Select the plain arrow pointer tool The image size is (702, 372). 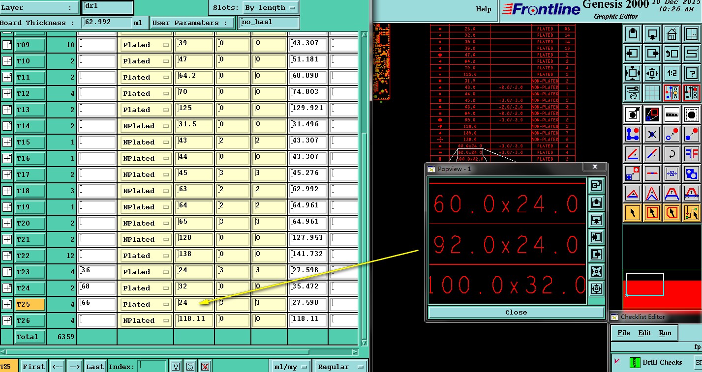tap(633, 212)
